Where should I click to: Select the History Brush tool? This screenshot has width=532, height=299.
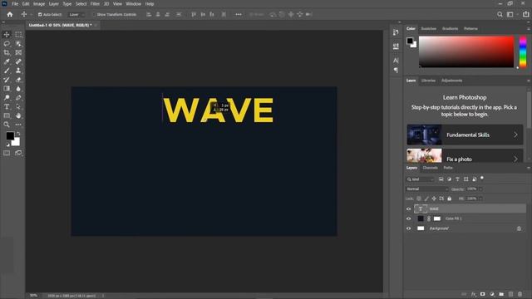click(x=7, y=80)
